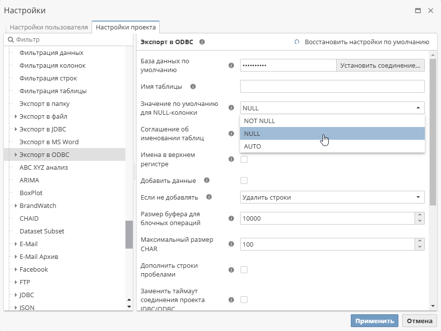Maximize the Настройки dialog window
Screen dimensions: 441x331
click(418, 11)
